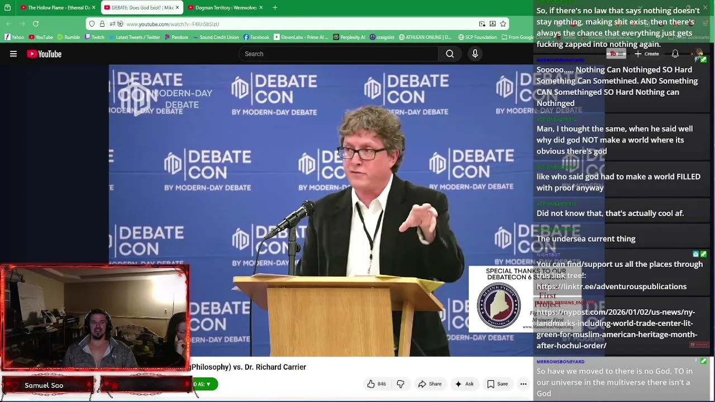
Task: Click into the YouTube search field
Action: (x=339, y=54)
